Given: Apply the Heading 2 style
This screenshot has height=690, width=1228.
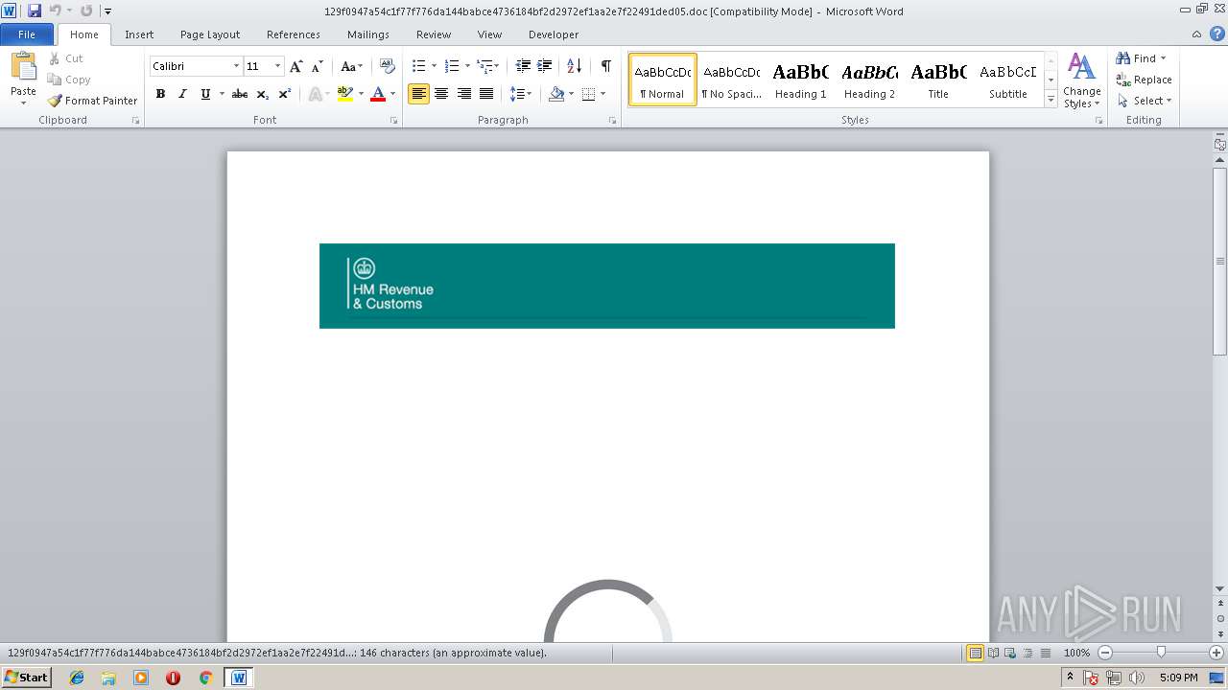Looking at the screenshot, I should 869,80.
